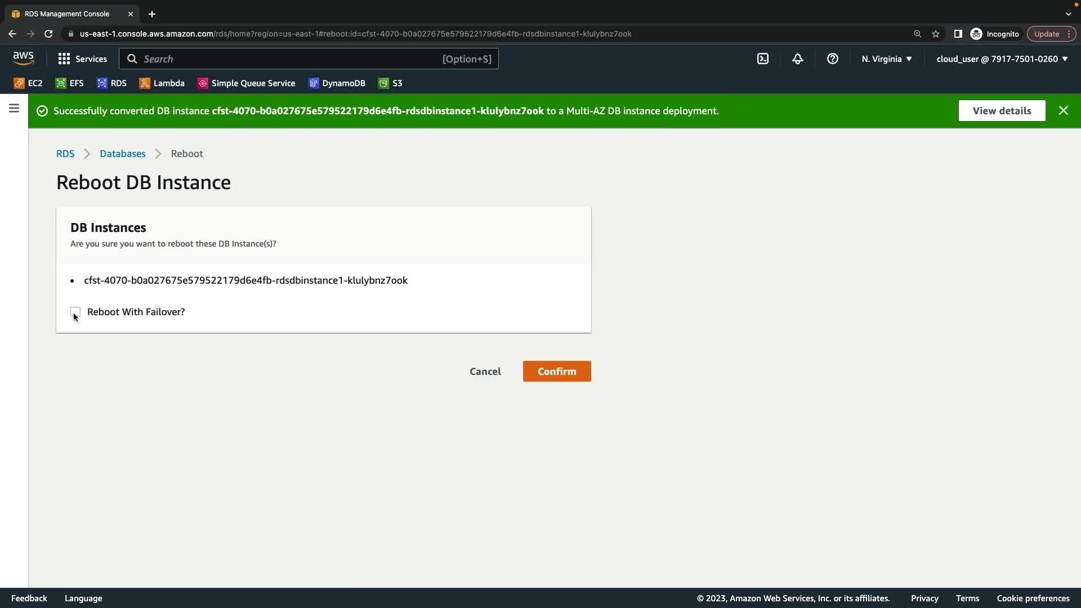Click the AWS logo home icon
This screenshot has height=608, width=1081.
pyautogui.click(x=23, y=59)
